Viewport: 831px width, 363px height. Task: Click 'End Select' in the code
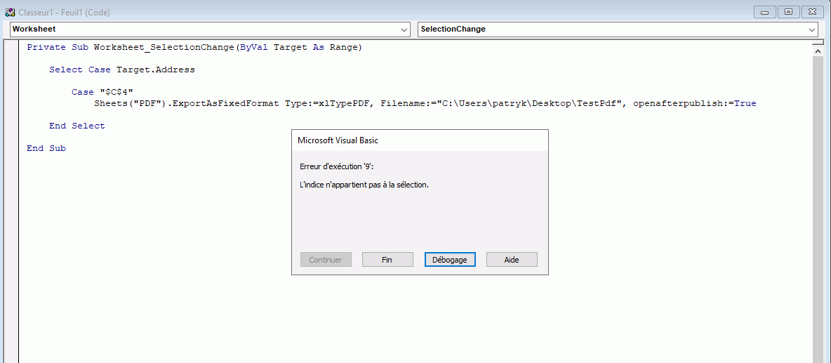pos(77,126)
